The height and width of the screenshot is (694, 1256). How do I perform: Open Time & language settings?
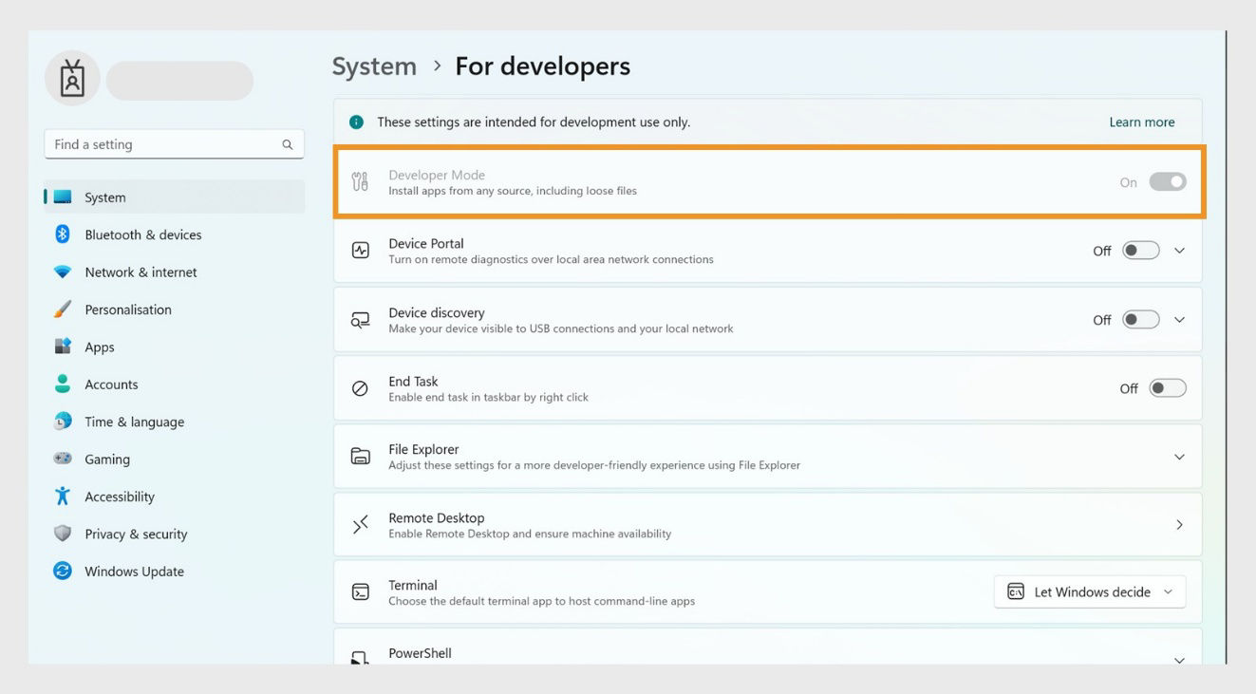pos(175,422)
